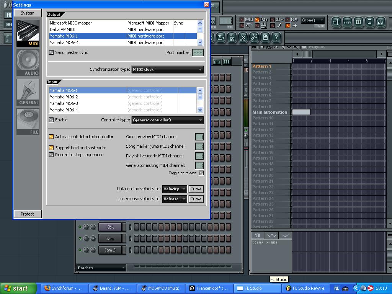The image size is (392, 294).
Task: Open keyboard editor icon in step sequencer
Action: click(227, 62)
